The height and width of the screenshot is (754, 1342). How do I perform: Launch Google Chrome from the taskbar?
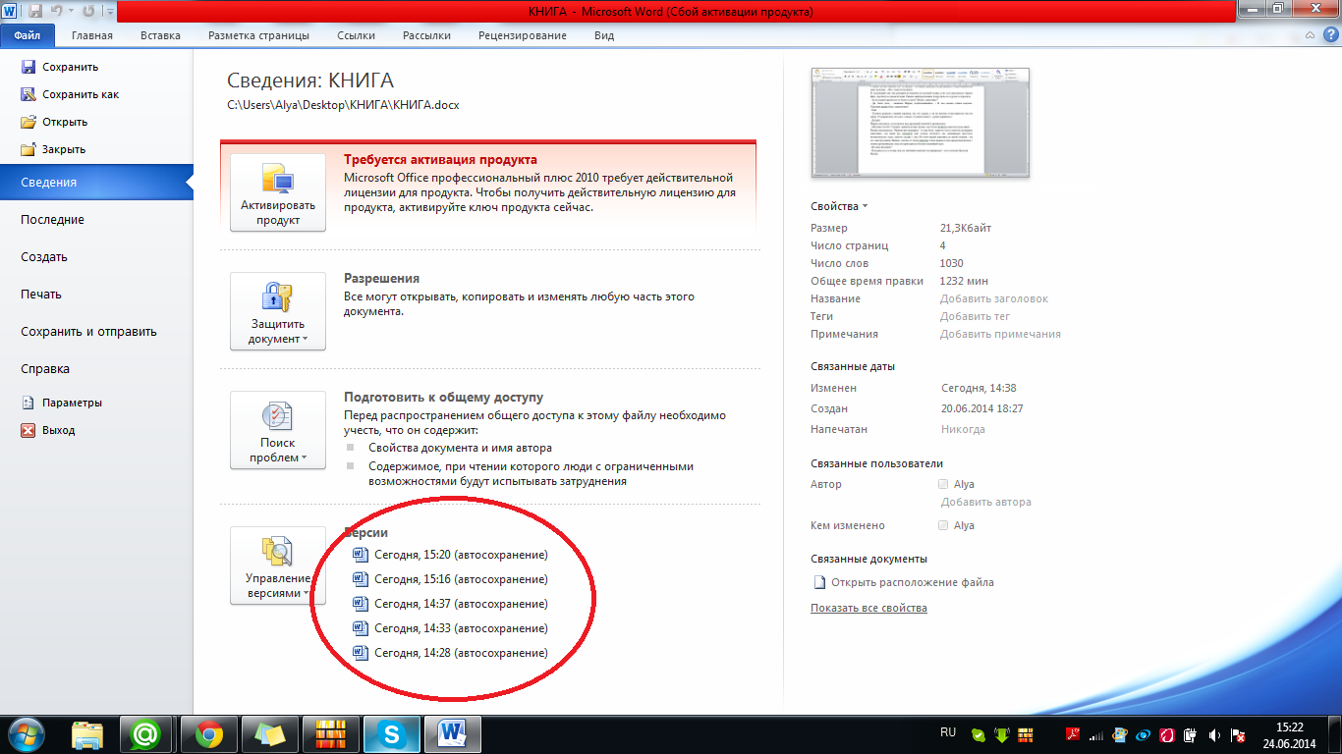(x=207, y=734)
